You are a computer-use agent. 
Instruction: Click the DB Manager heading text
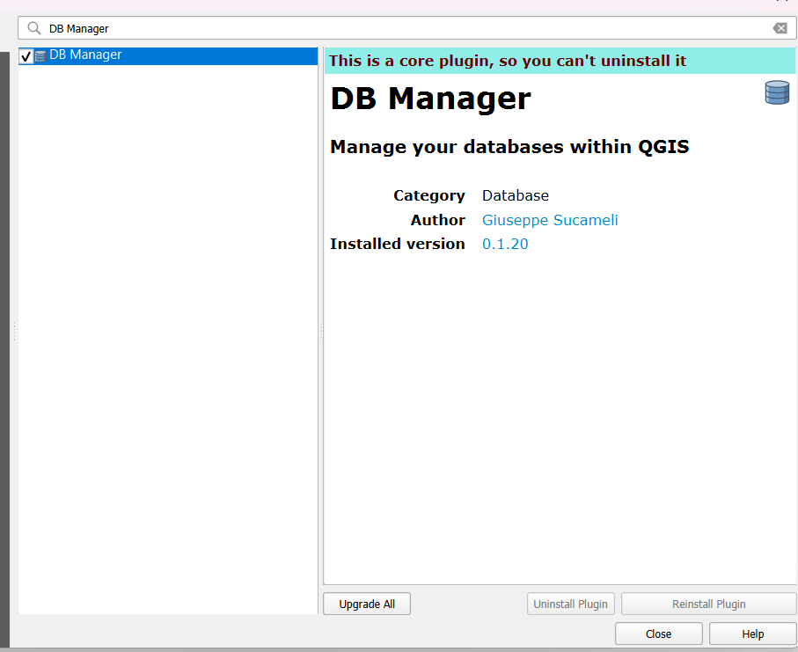tap(430, 99)
